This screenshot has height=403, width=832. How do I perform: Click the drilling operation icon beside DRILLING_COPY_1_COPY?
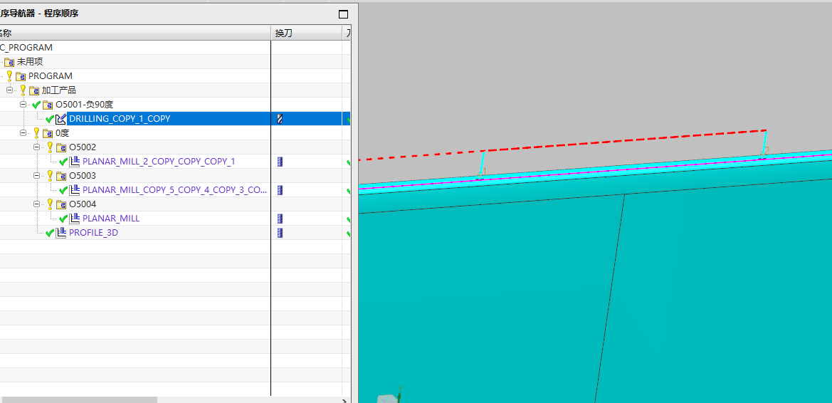[61, 119]
